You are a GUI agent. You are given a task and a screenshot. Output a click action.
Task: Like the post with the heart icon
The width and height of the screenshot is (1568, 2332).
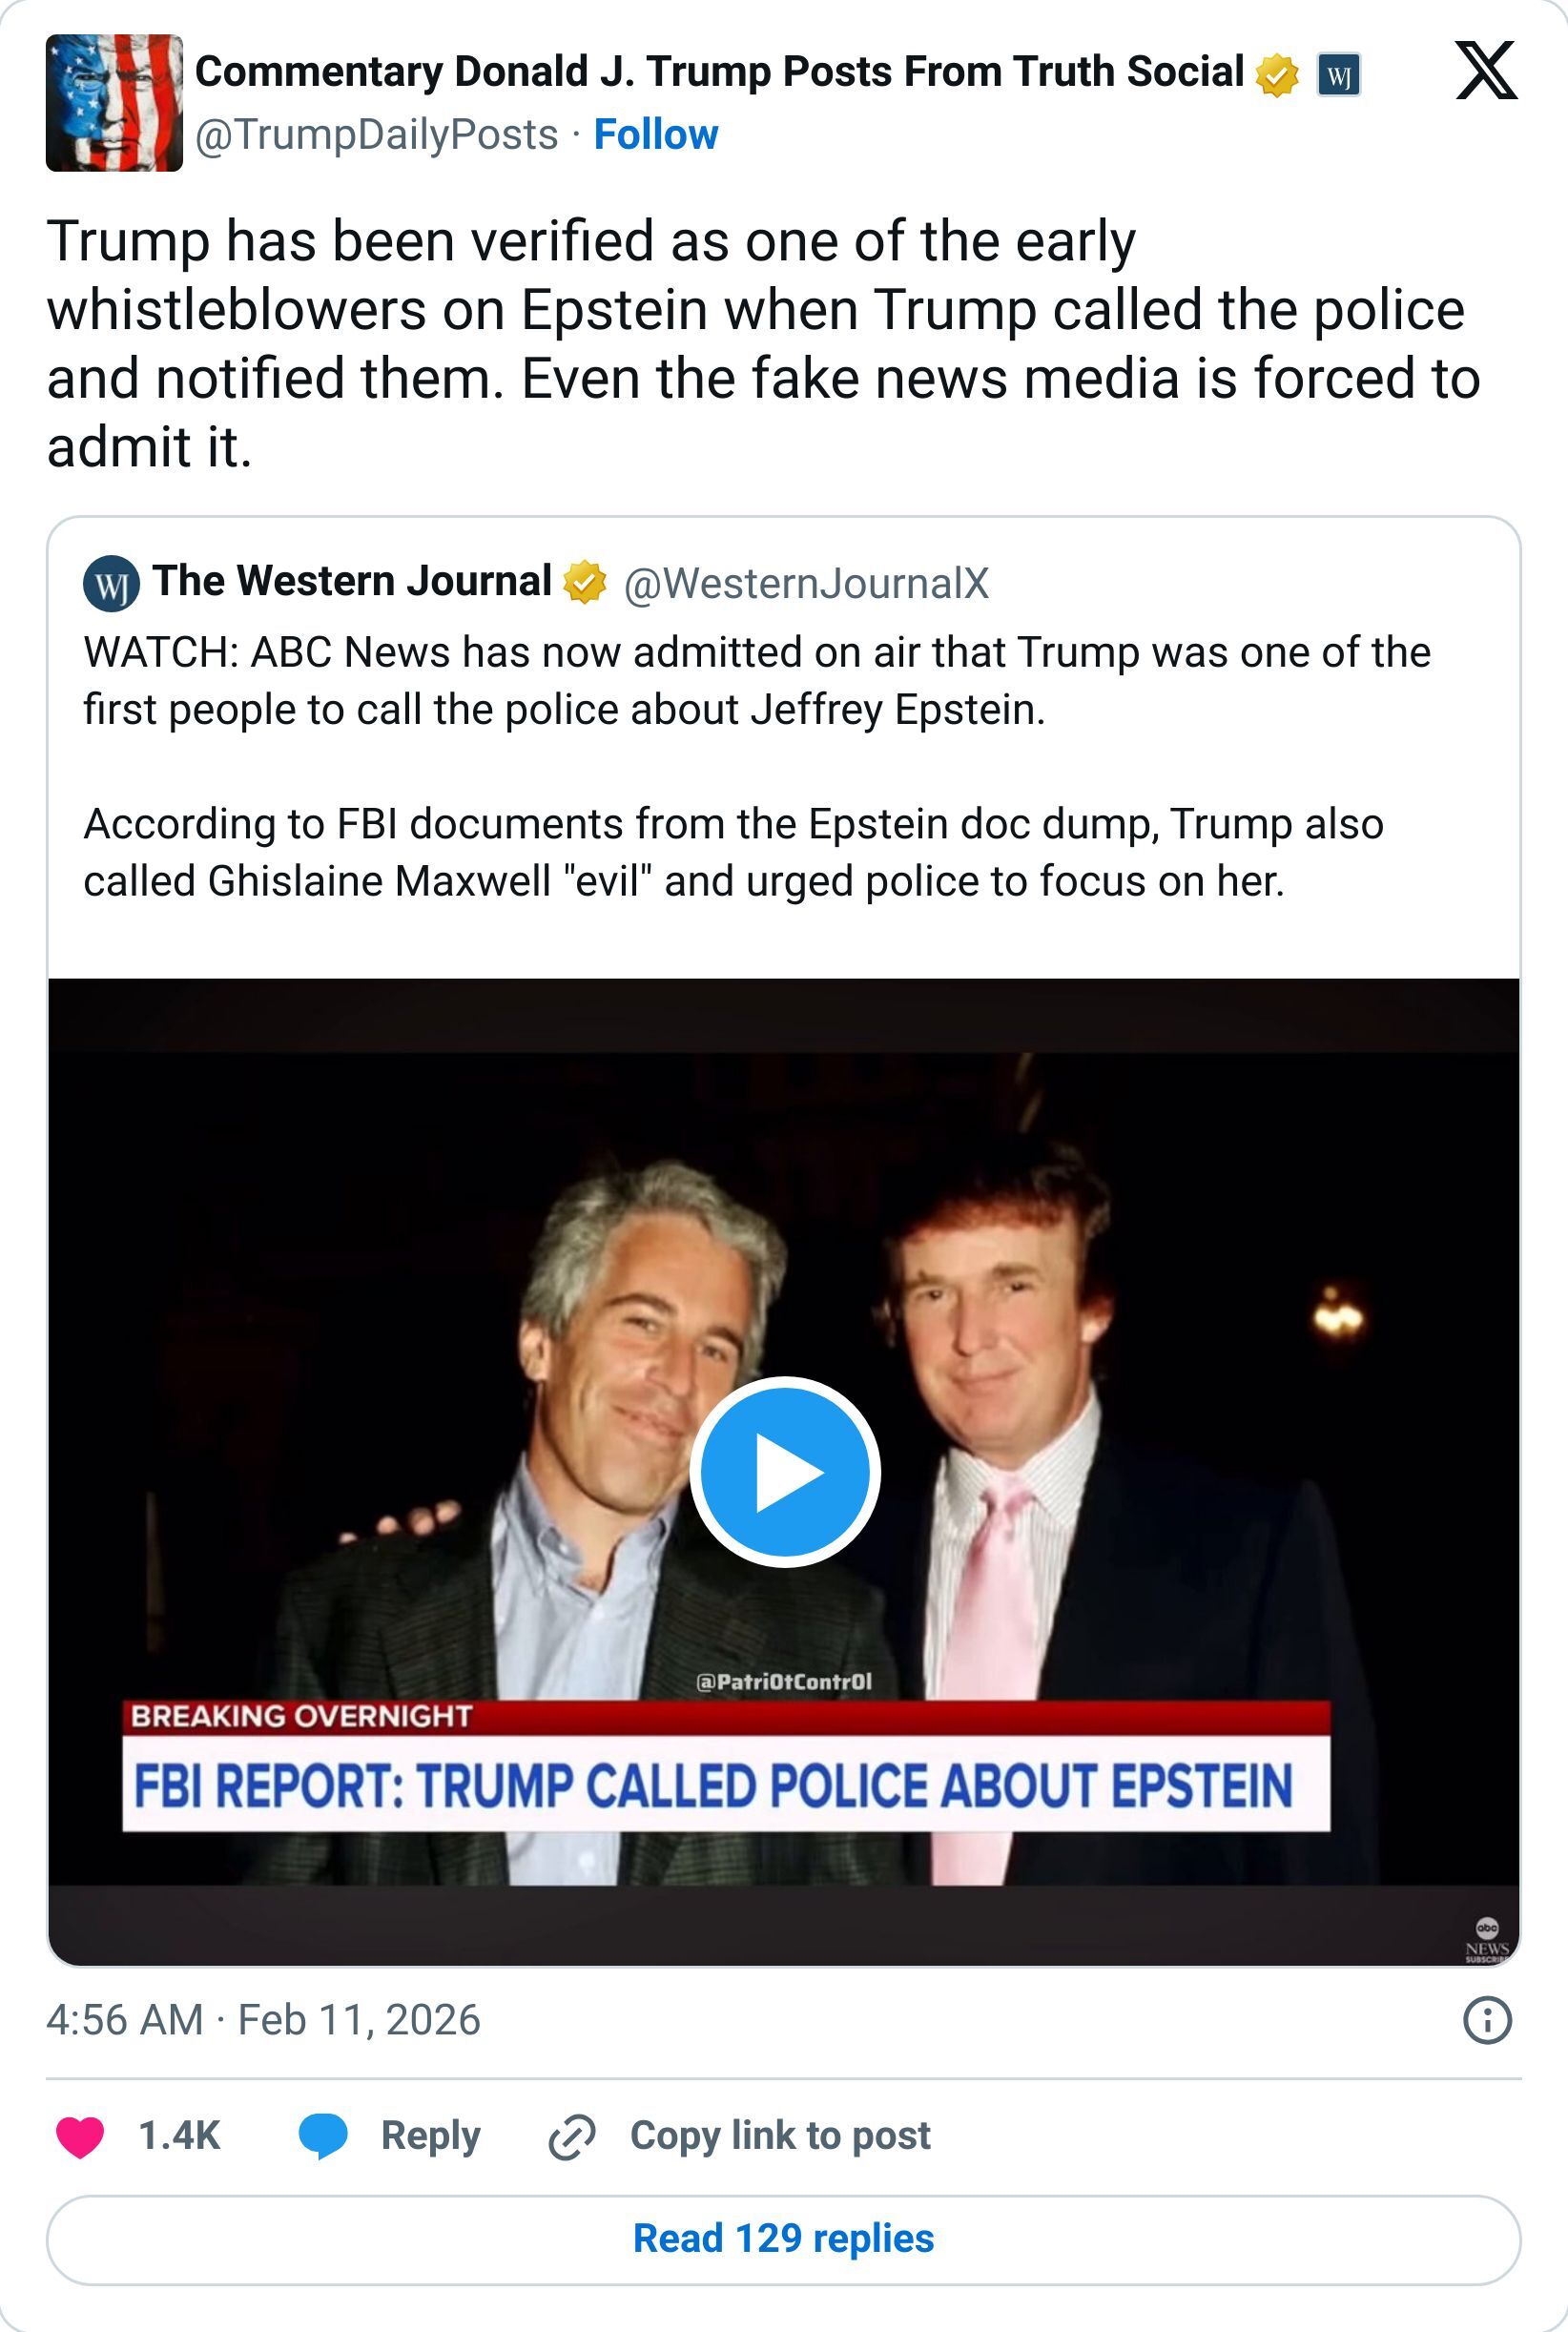tap(80, 2137)
